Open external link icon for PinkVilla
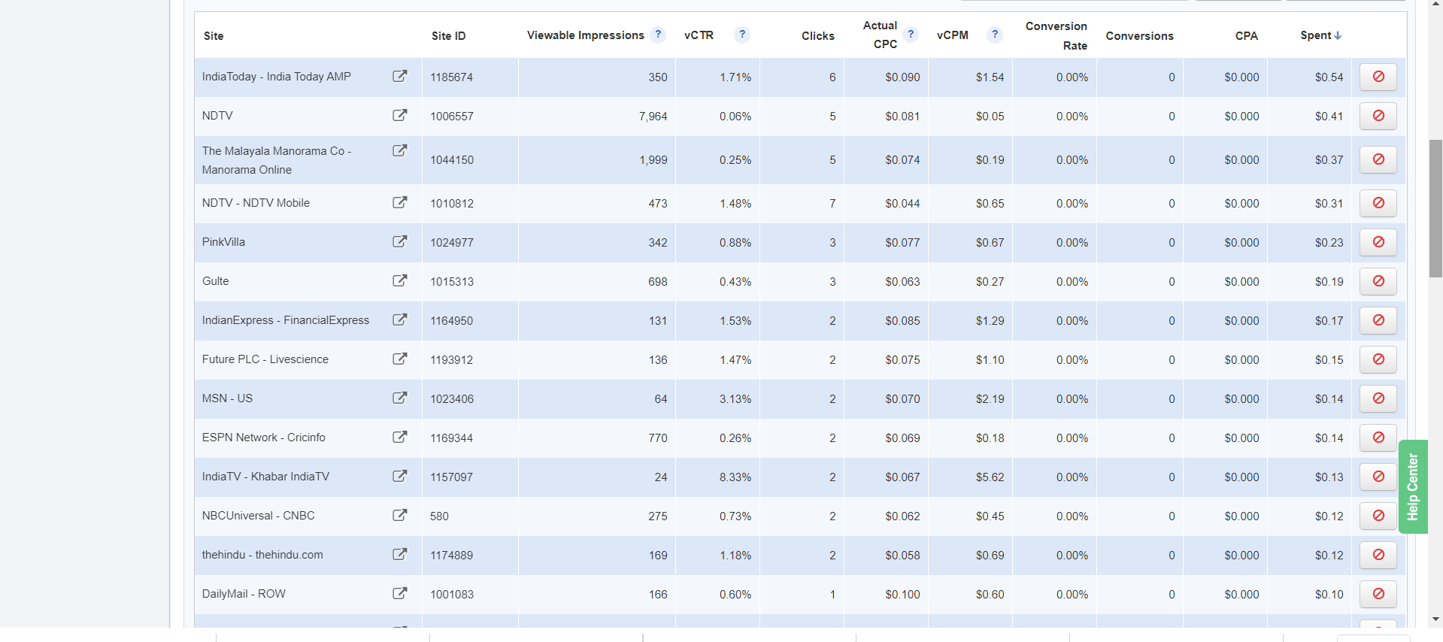Image resolution: width=1443 pixels, height=642 pixels. 400,241
